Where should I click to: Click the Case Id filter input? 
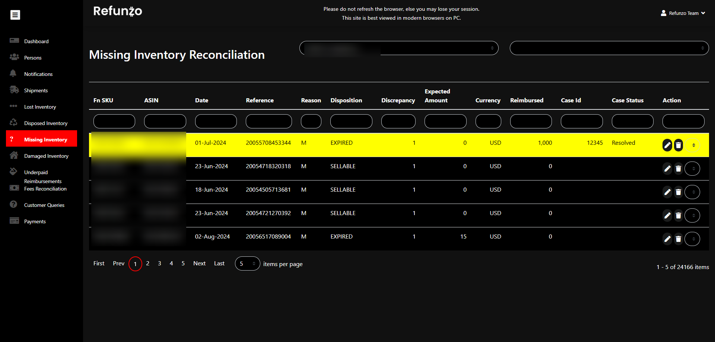[x=582, y=121]
